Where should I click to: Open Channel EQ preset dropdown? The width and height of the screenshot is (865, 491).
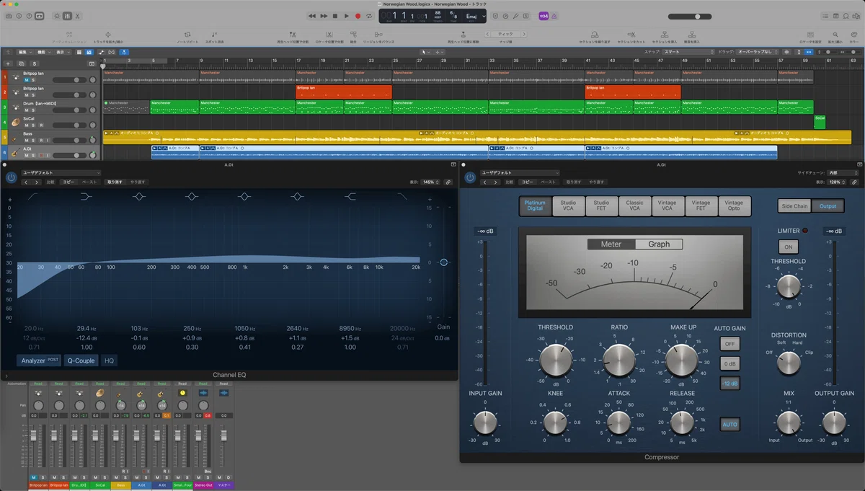[61, 173]
